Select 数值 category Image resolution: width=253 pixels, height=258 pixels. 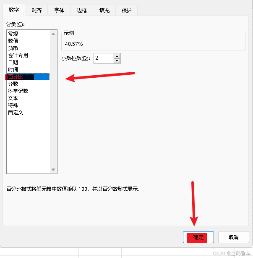(x=28, y=41)
